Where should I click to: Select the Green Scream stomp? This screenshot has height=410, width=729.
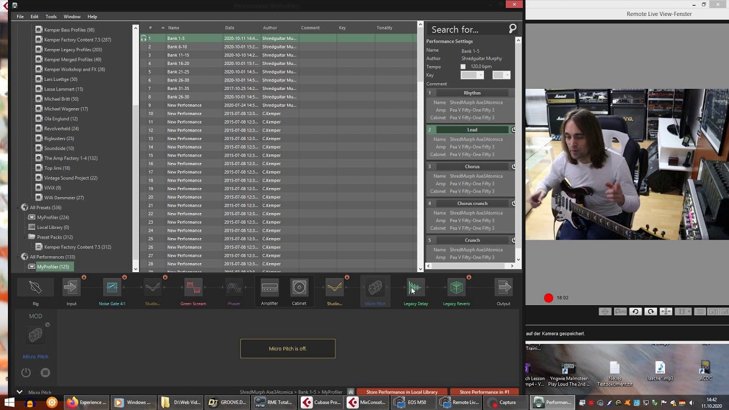pos(193,288)
